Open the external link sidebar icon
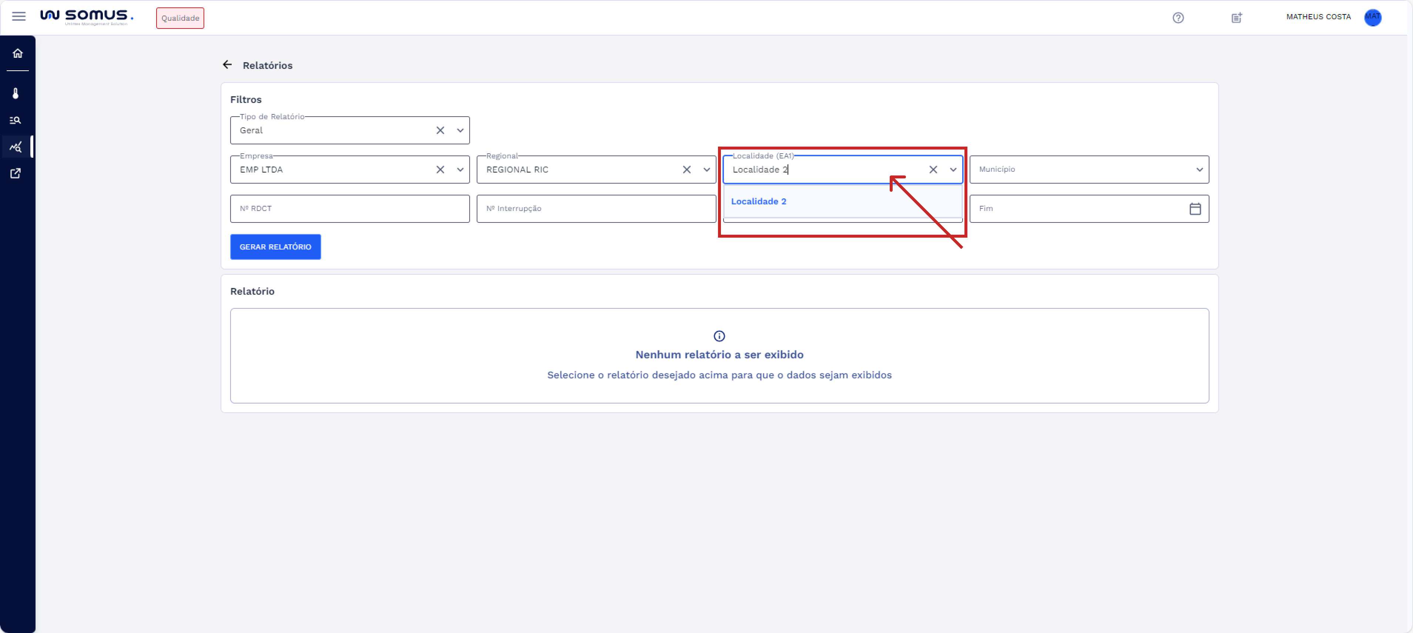Image resolution: width=1413 pixels, height=633 pixels. [x=16, y=173]
